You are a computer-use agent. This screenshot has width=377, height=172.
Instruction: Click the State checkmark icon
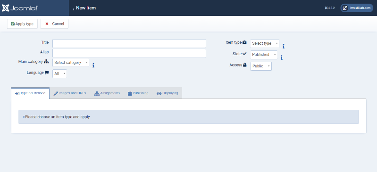(x=244, y=54)
